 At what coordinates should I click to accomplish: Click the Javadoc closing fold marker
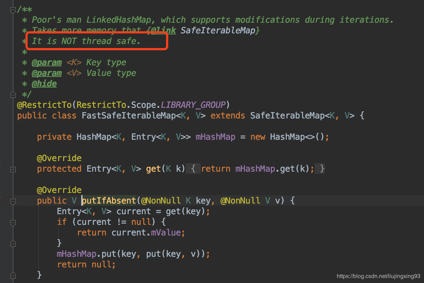click(13, 95)
